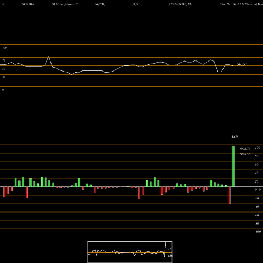Viewport: 263px width, 263px height.
Task: Click the 70 label on the RSI axis
Action: [4, 60]
